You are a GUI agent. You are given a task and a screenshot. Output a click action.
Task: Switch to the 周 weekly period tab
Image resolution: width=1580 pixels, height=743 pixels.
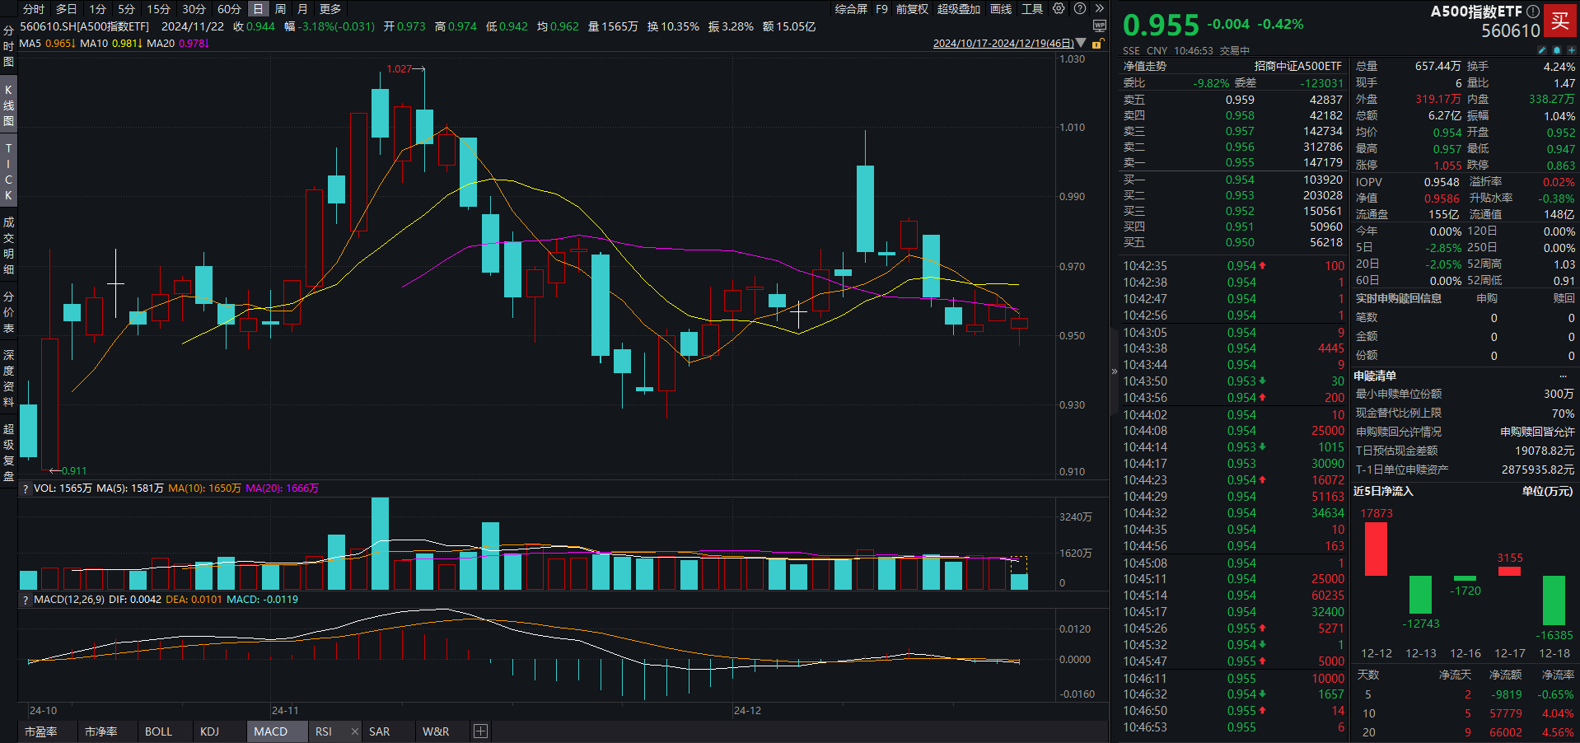[x=281, y=9]
